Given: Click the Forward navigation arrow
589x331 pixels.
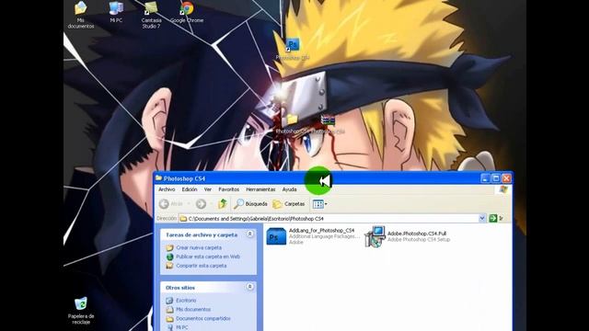Looking at the screenshot, I should coord(201,204).
